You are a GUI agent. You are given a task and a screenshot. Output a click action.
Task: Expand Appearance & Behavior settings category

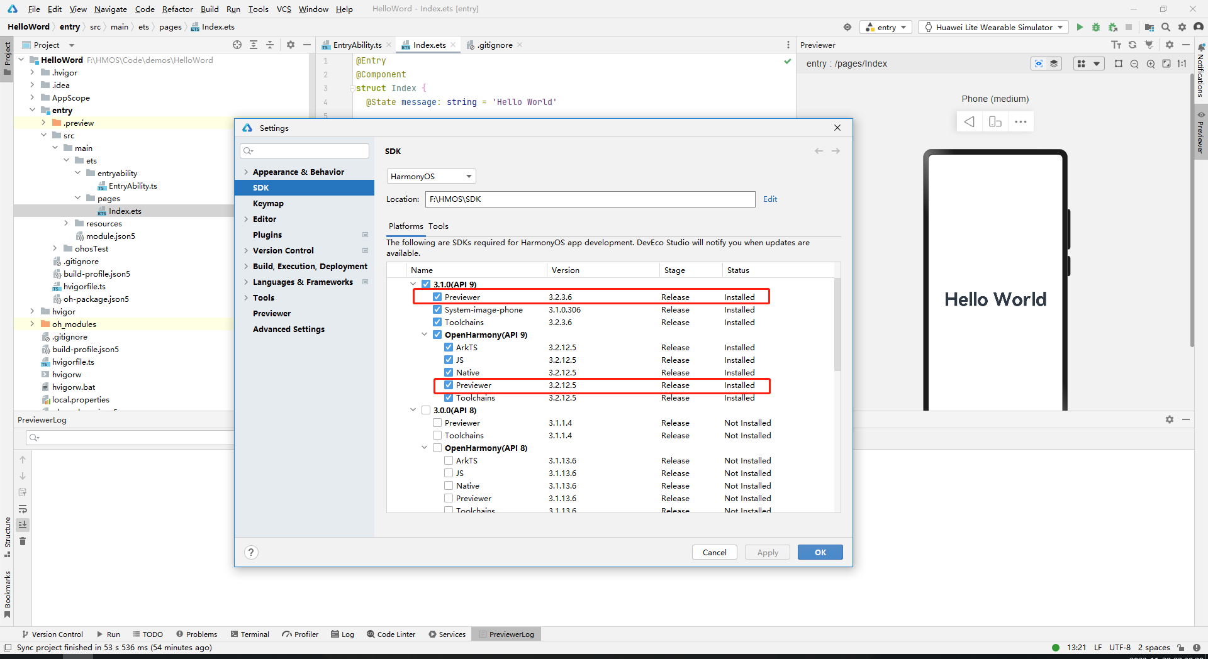click(246, 172)
